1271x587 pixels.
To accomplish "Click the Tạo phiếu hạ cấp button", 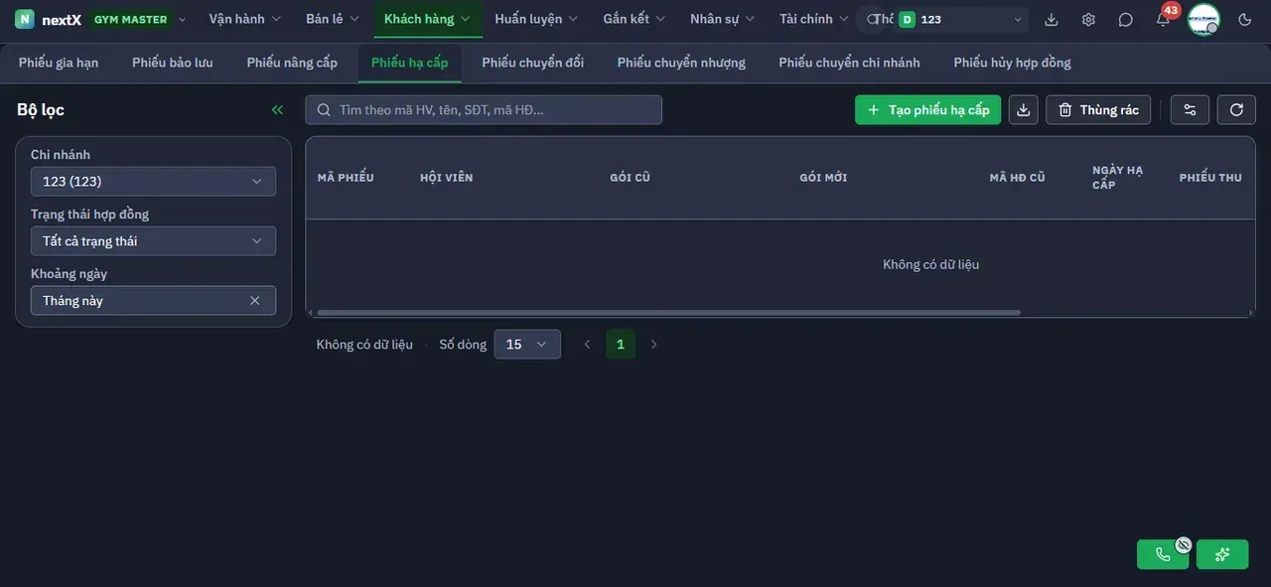I will [927, 110].
